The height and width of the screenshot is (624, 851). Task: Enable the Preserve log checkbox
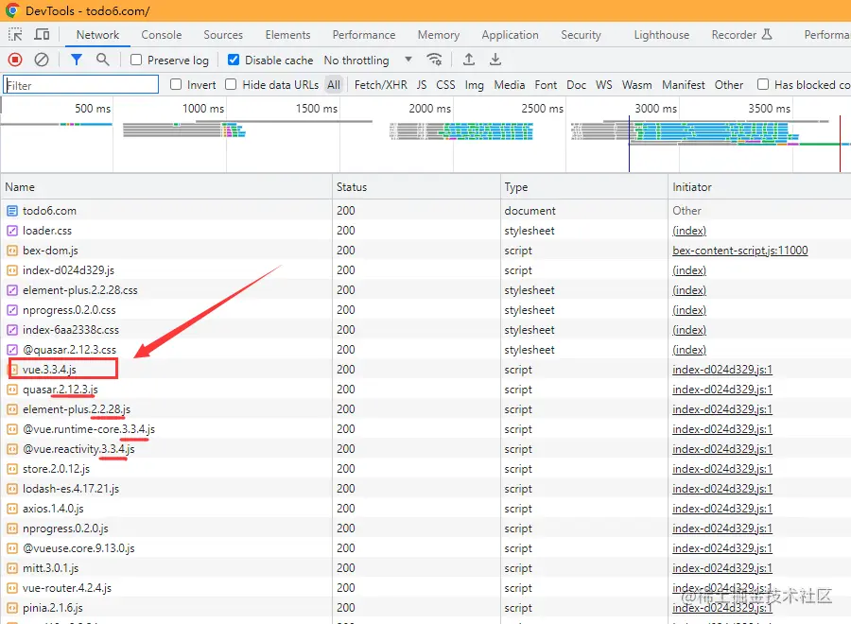[x=136, y=60]
